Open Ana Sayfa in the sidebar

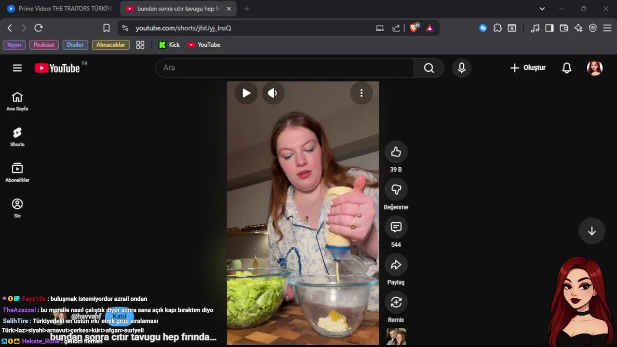[x=17, y=102]
